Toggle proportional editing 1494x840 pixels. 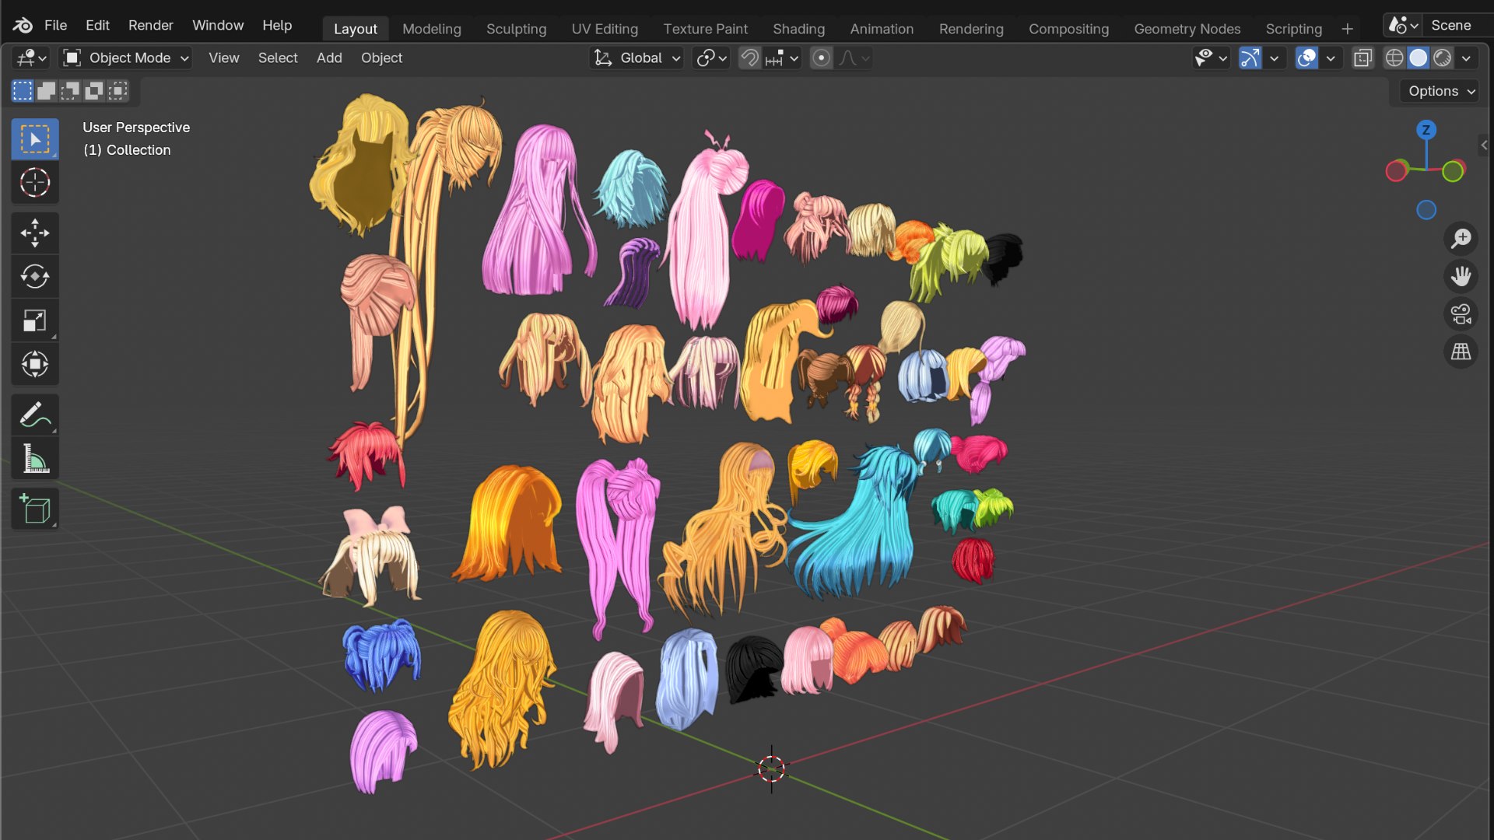point(821,58)
